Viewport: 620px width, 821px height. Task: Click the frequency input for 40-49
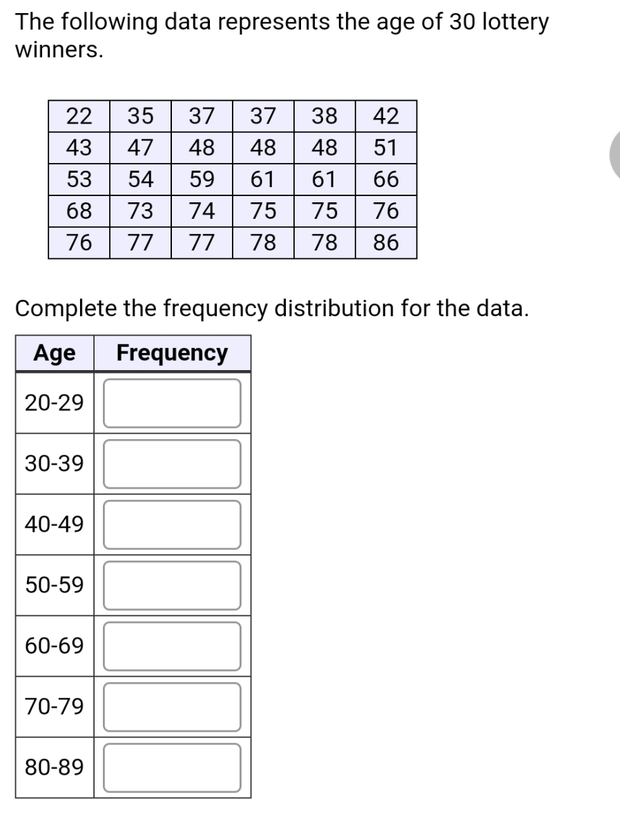pyautogui.click(x=171, y=524)
